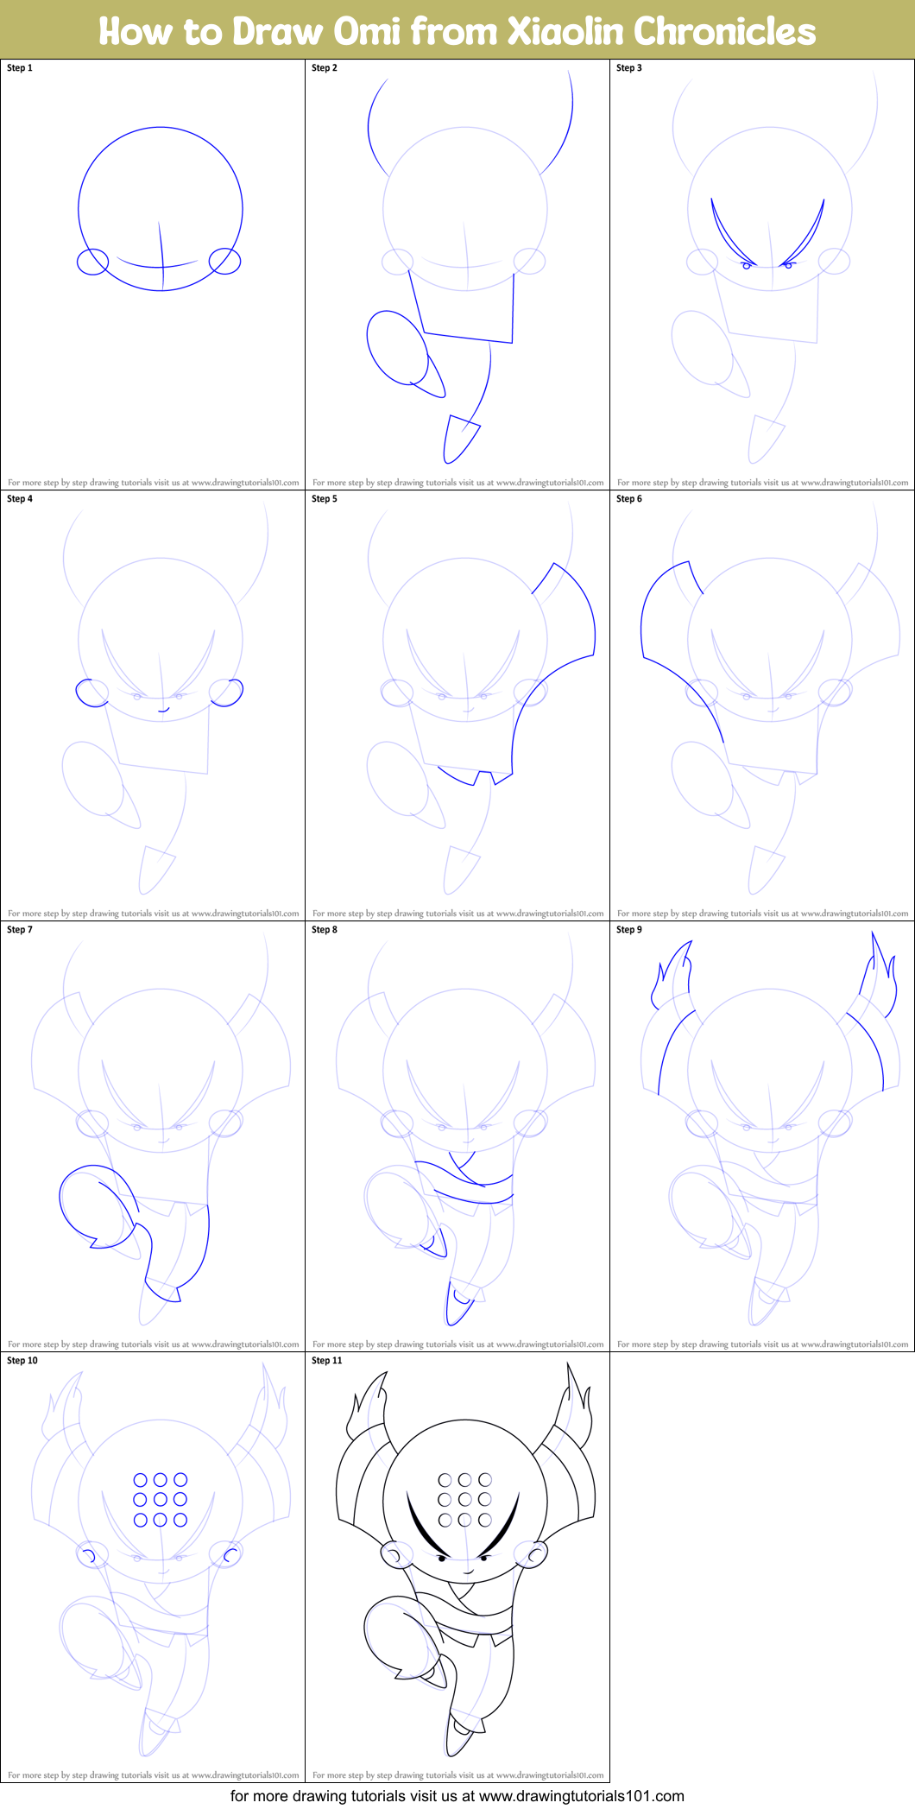Click the tutorial credit line under Step 9
This screenshot has width=915, height=1809.
tap(763, 1344)
